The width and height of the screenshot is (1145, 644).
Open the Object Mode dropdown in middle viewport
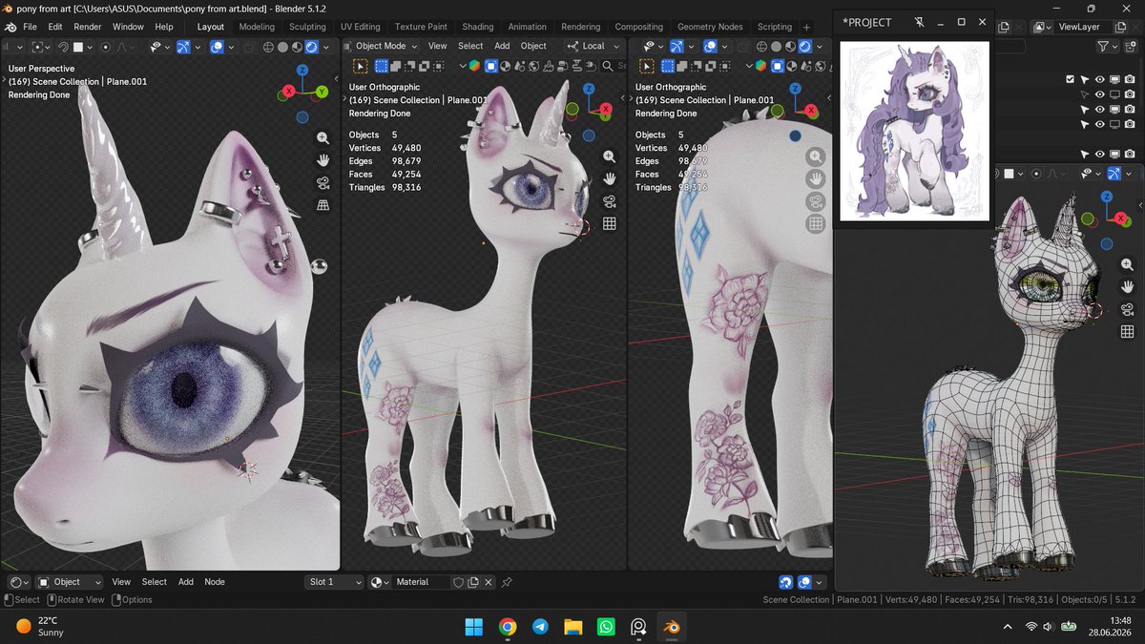tap(383, 46)
